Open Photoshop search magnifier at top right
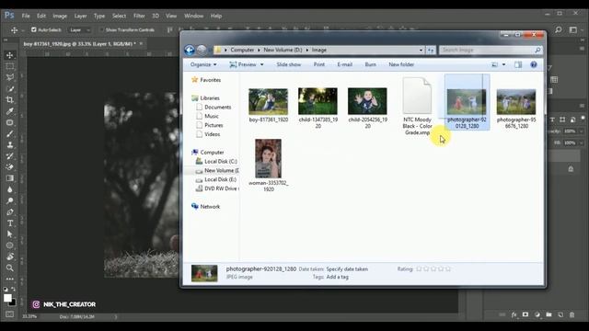The image size is (589, 331). [559, 29]
